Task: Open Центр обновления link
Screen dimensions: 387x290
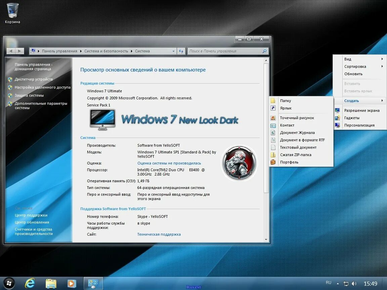Action: click(x=32, y=223)
